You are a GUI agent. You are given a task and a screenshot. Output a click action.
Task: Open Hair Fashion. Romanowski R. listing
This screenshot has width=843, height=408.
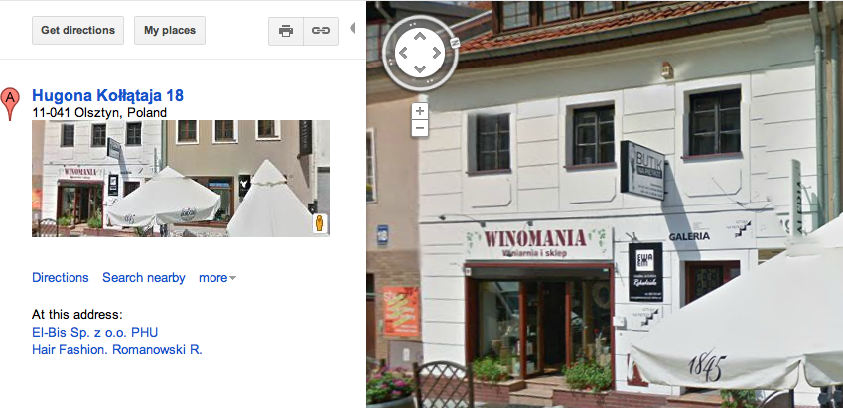coord(116,350)
